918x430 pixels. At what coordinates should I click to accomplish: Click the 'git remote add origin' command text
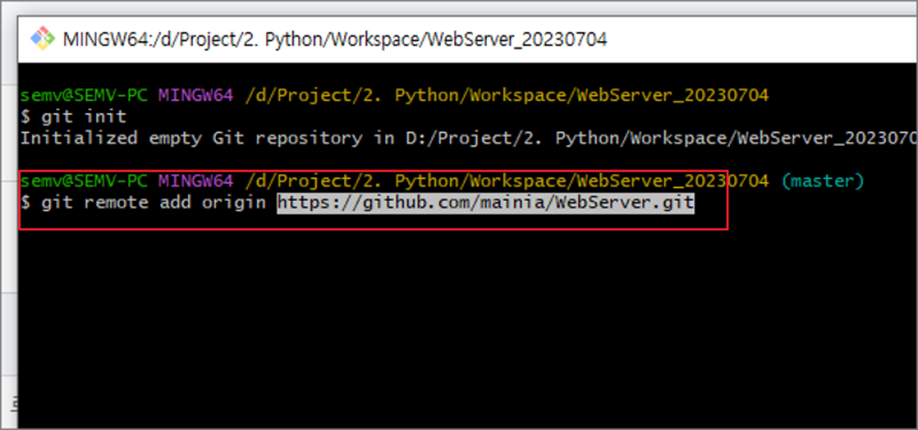(153, 203)
